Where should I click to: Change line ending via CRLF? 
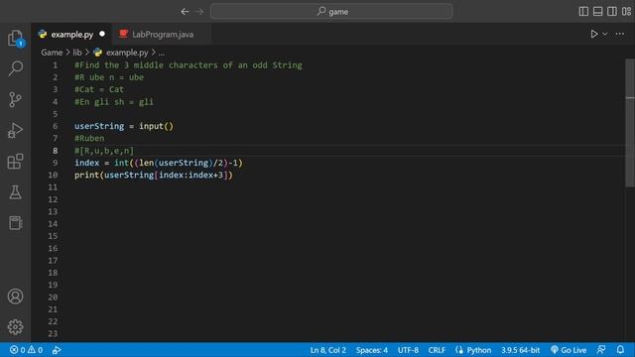(x=437, y=350)
